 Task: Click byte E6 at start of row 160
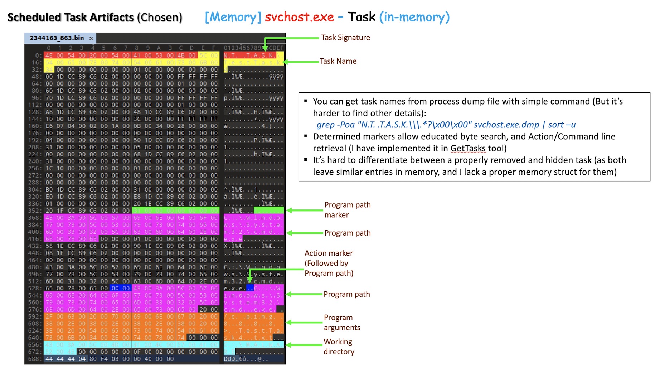[x=49, y=126]
